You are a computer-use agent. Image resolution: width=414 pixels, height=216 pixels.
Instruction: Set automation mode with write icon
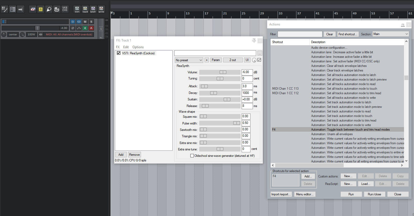(x=101, y=9)
